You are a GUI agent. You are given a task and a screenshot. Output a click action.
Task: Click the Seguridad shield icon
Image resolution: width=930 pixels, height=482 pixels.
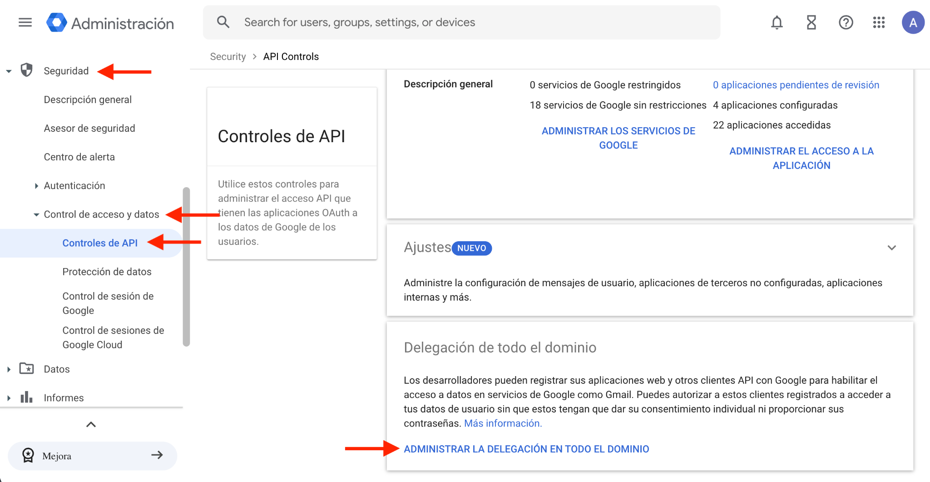click(x=27, y=70)
